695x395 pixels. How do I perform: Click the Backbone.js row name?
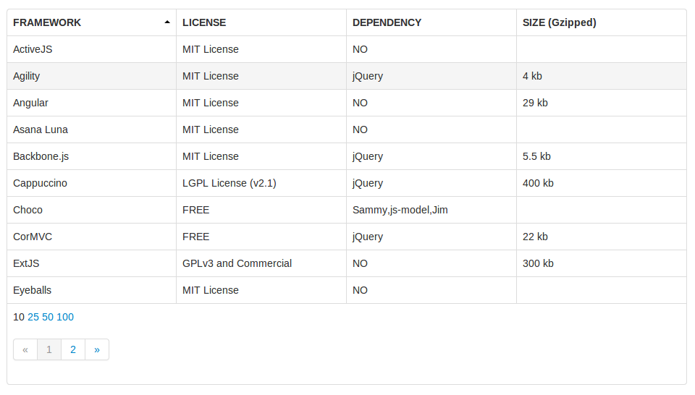pyautogui.click(x=41, y=156)
